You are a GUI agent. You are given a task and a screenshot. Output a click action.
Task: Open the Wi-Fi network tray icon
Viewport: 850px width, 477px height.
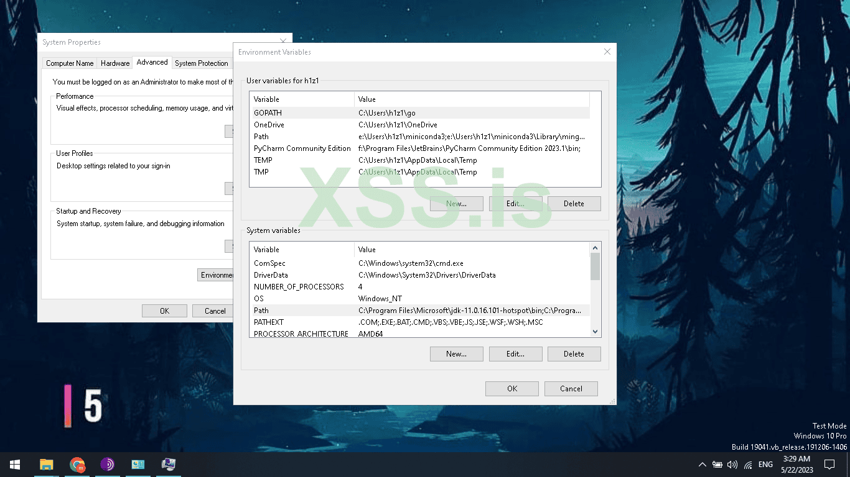(748, 465)
